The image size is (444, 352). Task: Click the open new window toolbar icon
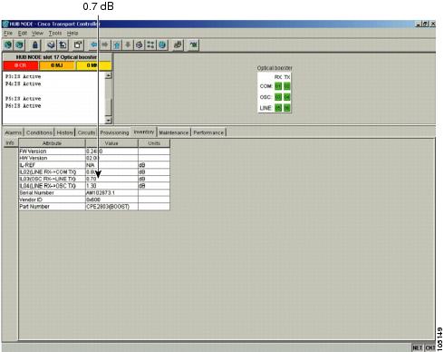78,45
